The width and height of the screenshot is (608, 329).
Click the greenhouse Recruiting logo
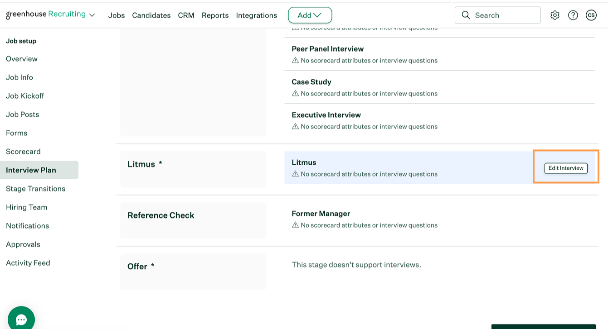tap(46, 14)
